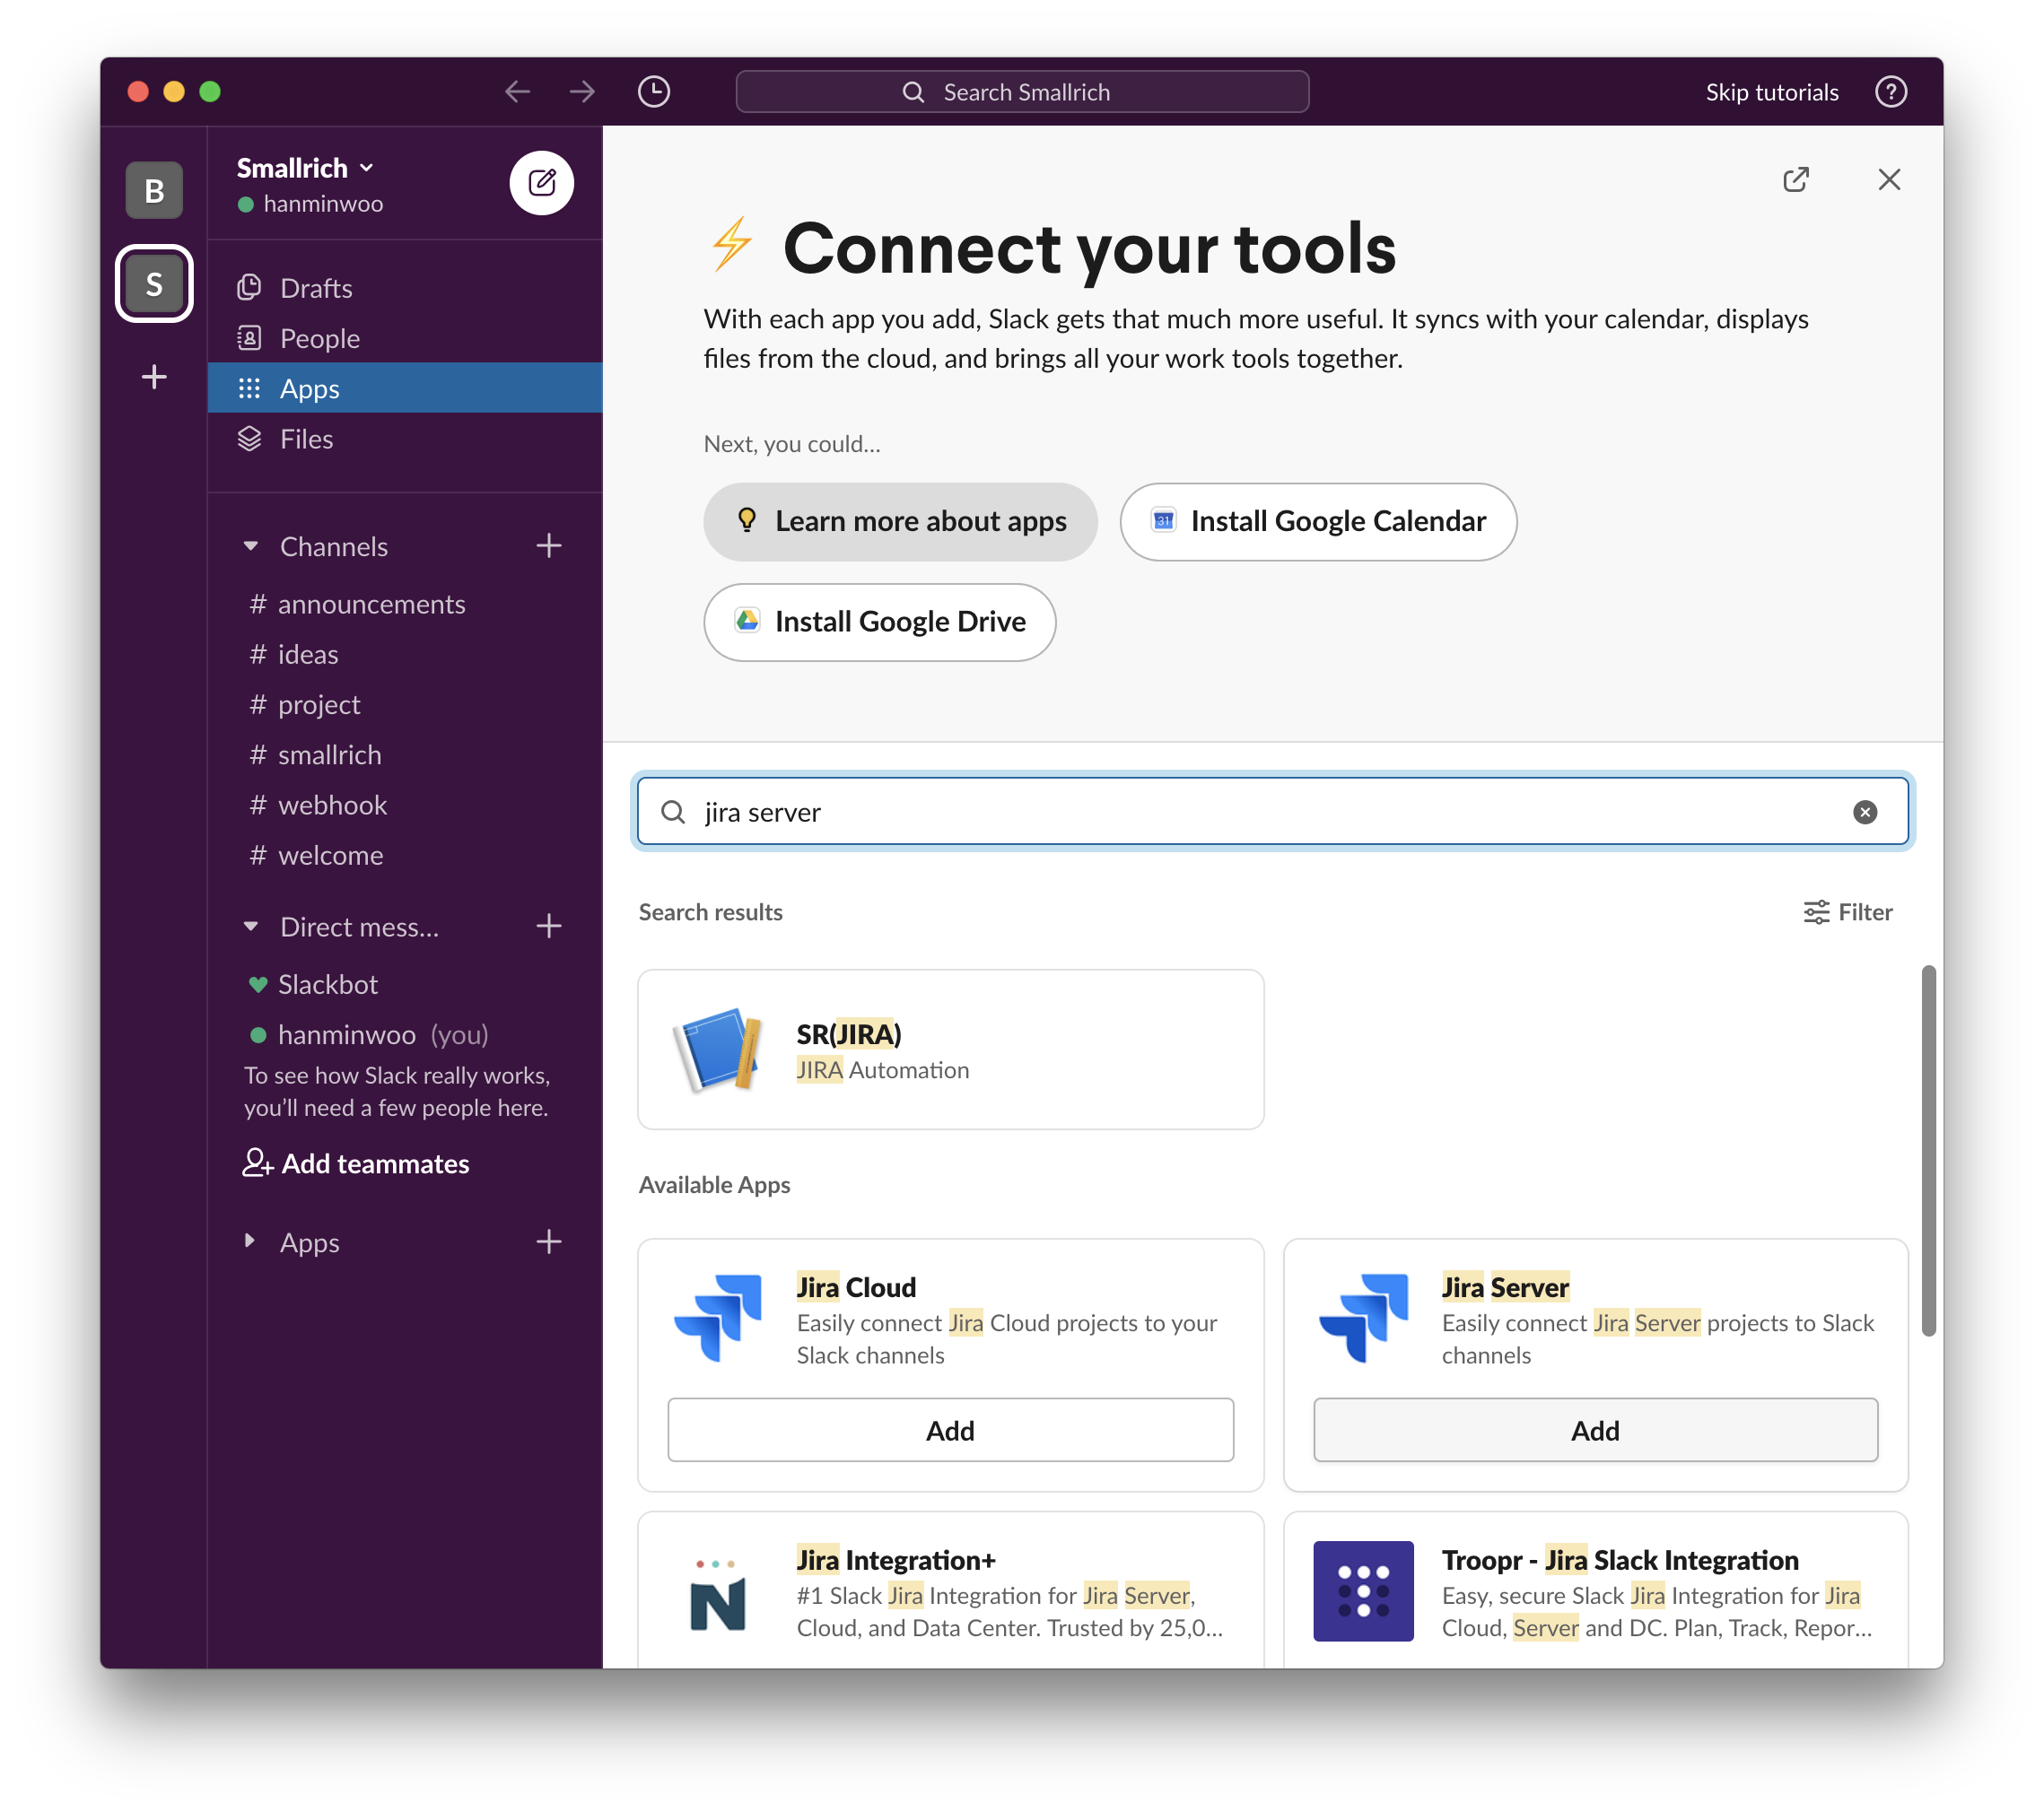Open the People menu item
This screenshot has width=2044, height=1812.
(319, 339)
